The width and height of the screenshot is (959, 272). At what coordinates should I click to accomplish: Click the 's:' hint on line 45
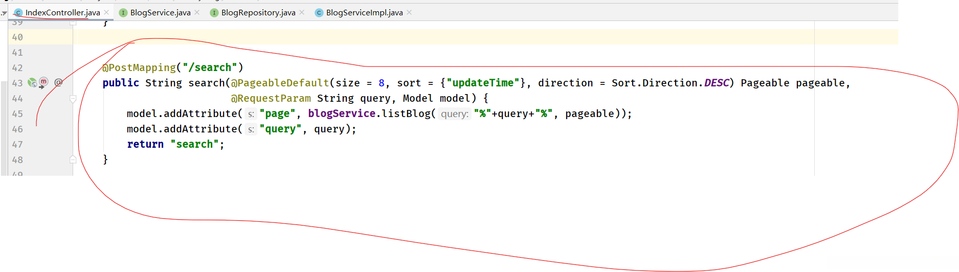pos(251,114)
